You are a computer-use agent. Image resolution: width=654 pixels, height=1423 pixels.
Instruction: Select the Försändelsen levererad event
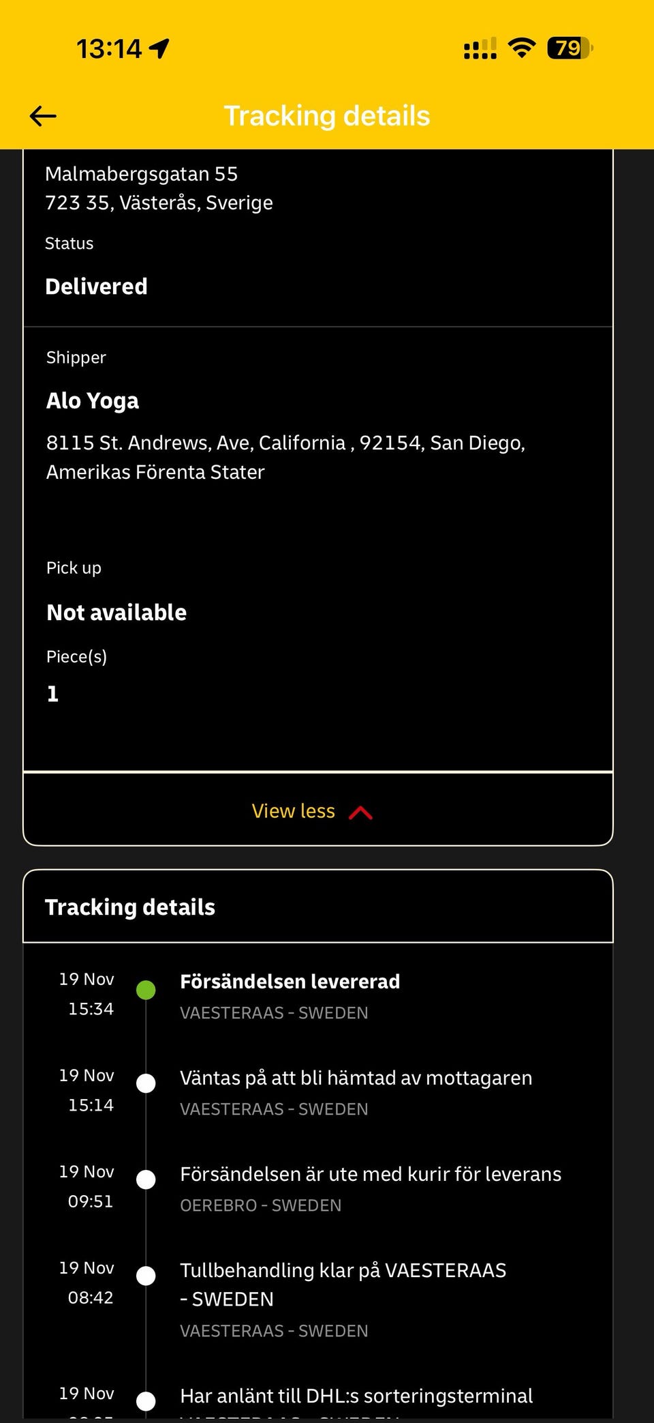[290, 982]
